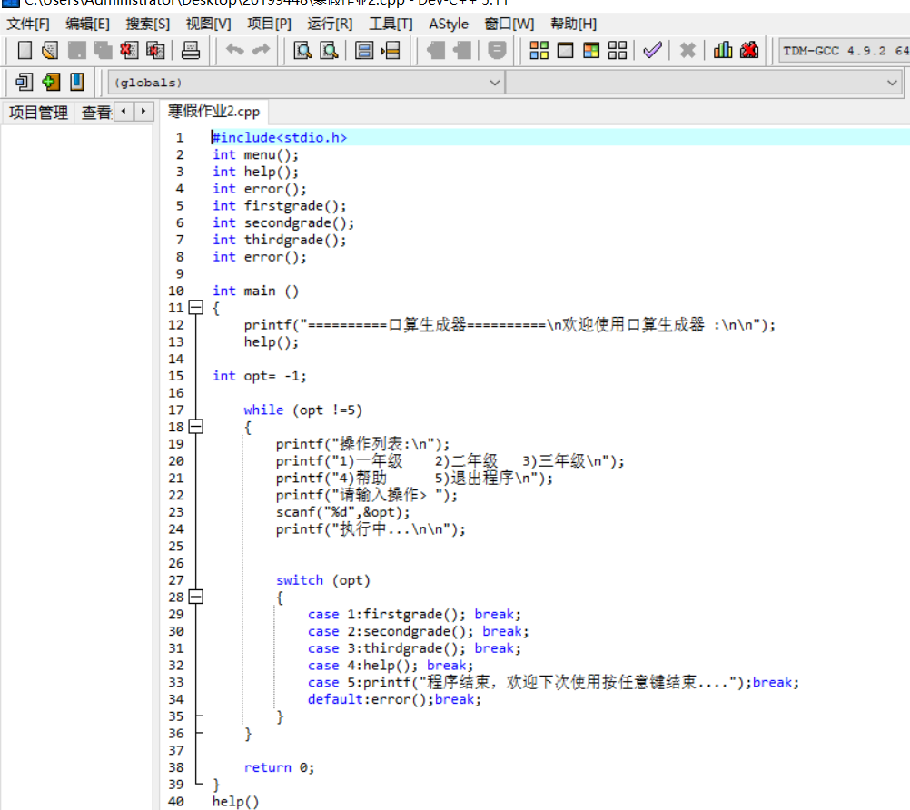
Task: Click the green plus bookmark icon
Action: coord(51,83)
